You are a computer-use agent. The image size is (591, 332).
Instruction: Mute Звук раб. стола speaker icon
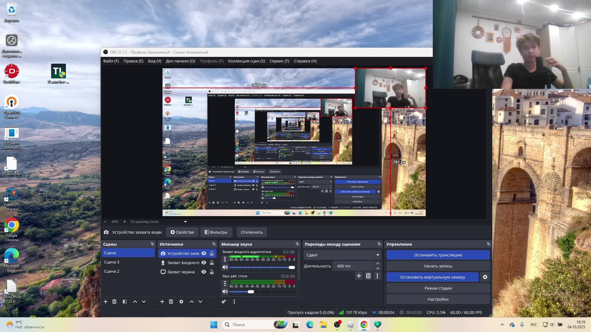tap(225, 291)
